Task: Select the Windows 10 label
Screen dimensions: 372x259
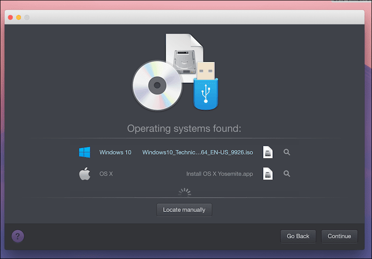Action: (115, 152)
